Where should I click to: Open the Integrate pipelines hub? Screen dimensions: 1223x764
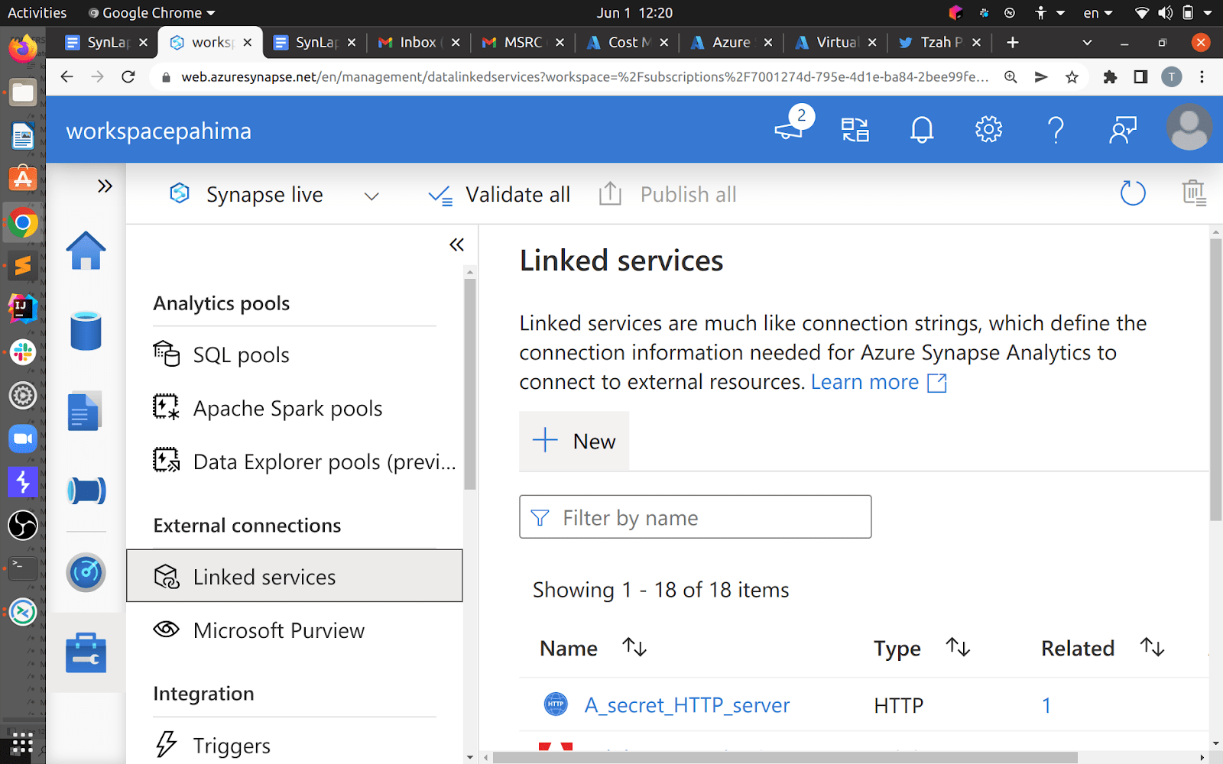86,491
